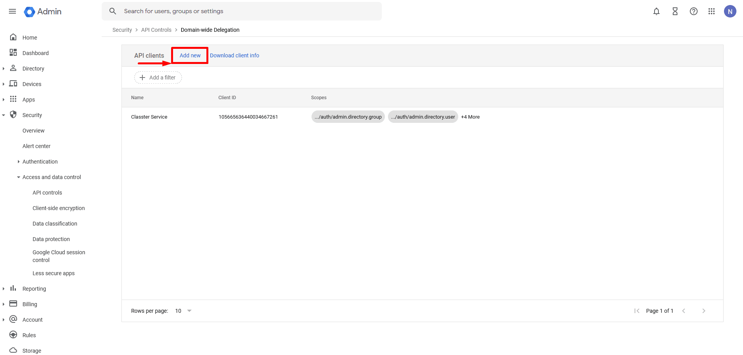Image resolution: width=743 pixels, height=355 pixels.
Task: Open Client-side encryption settings
Action: [x=59, y=208]
